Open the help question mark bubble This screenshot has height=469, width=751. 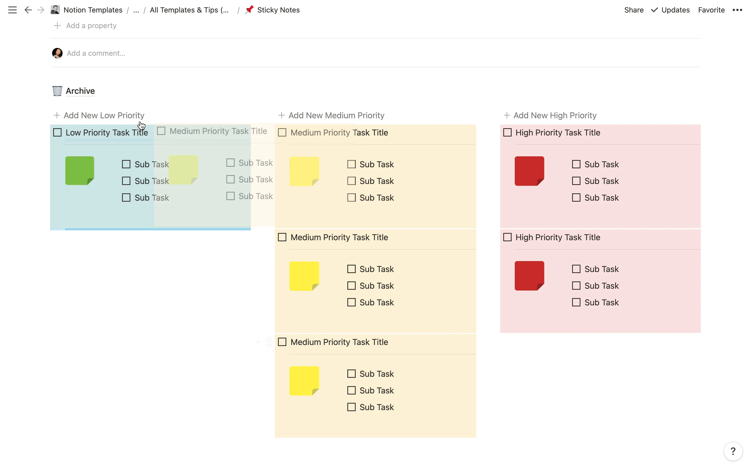(733, 451)
